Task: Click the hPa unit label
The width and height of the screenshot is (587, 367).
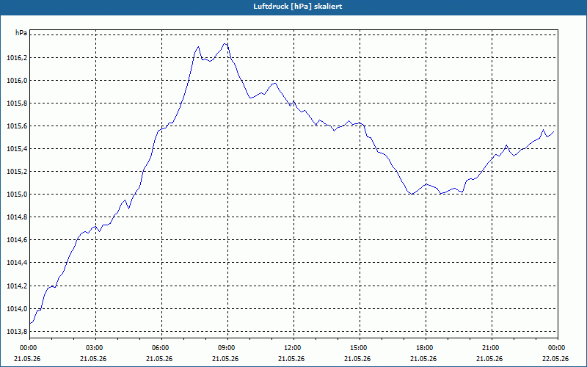Action: coord(21,32)
